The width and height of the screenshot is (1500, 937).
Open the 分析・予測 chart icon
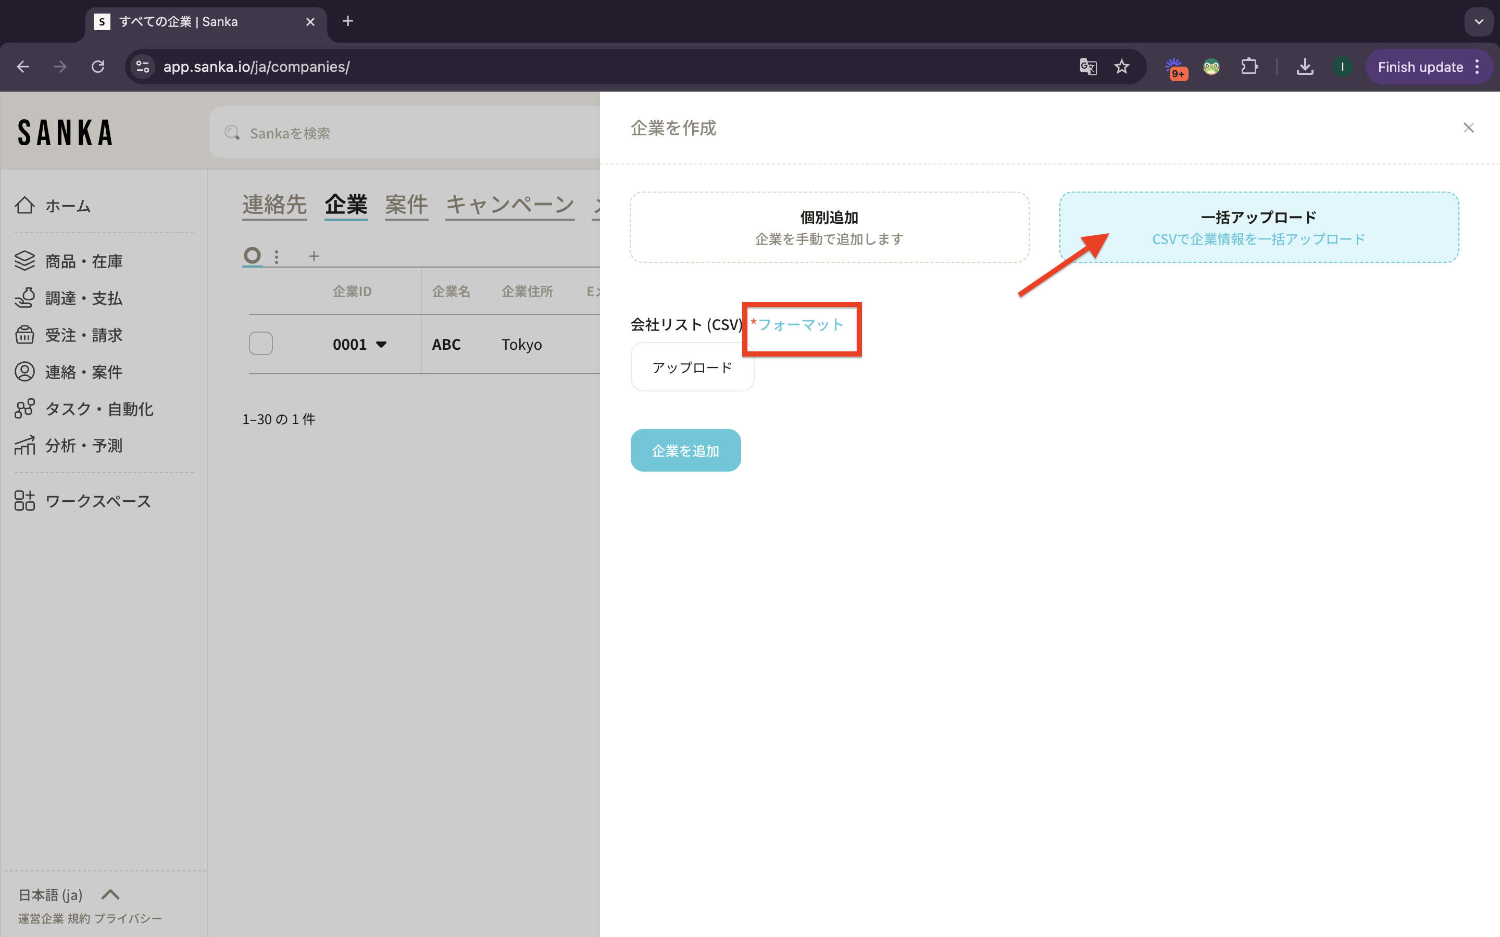click(25, 446)
